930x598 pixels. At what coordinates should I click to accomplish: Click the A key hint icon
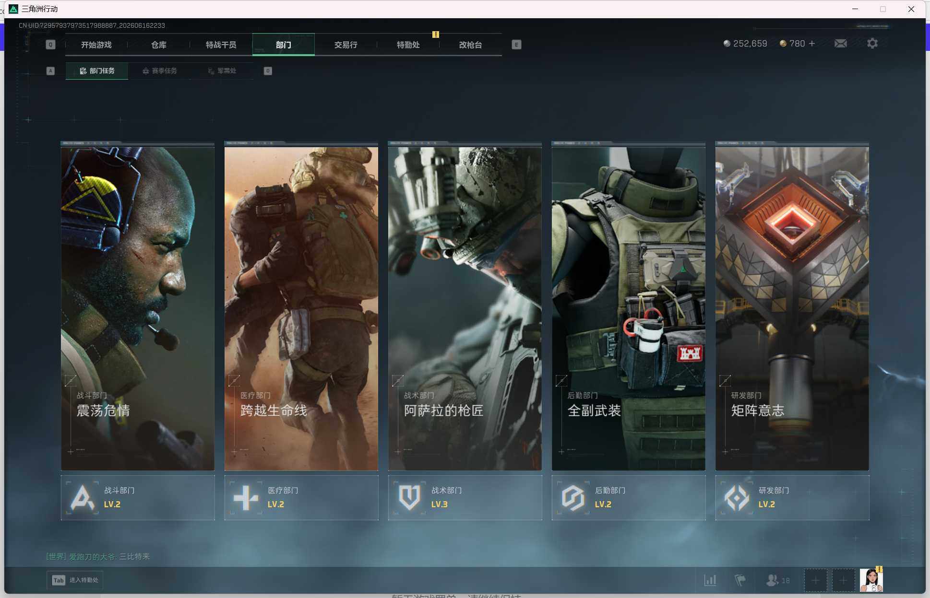point(50,71)
